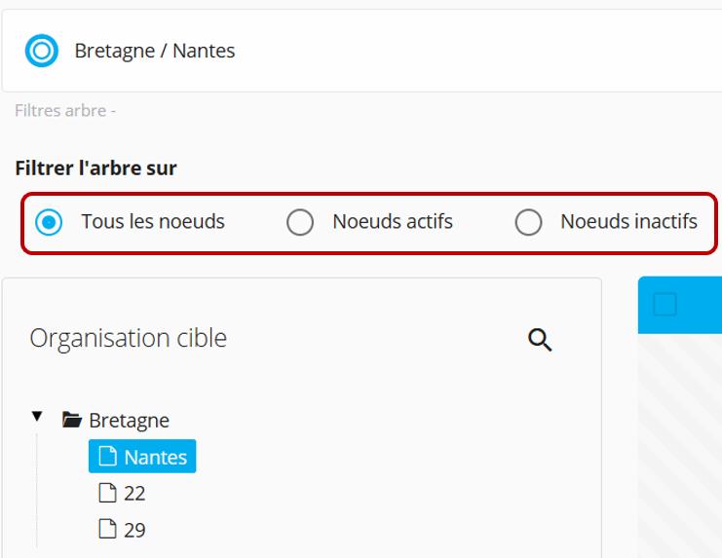
Task: Choose the Noeuds inactifs radio button
Action: [x=529, y=222]
